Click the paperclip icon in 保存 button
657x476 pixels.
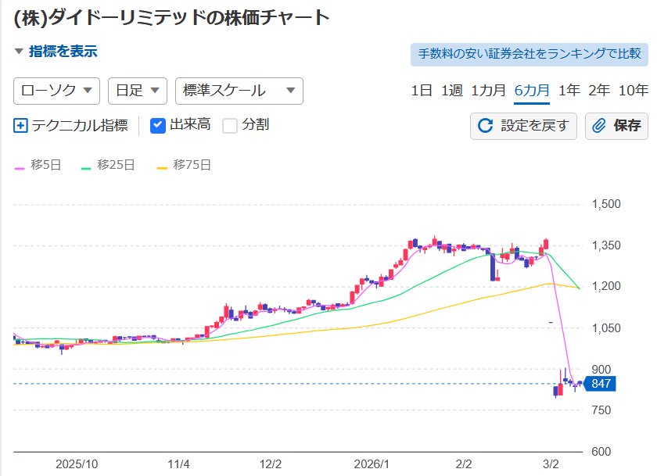coord(600,126)
